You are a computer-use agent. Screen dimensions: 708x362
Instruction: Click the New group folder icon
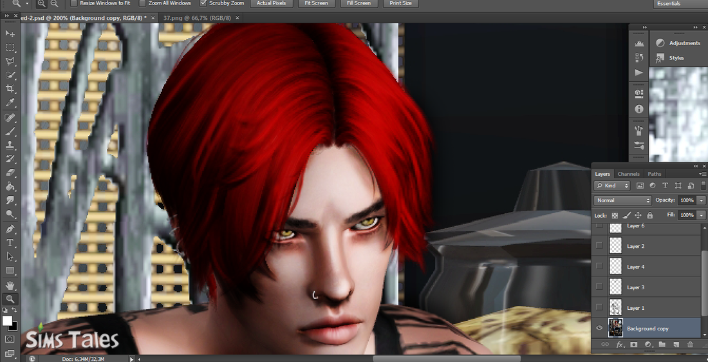[x=662, y=345]
